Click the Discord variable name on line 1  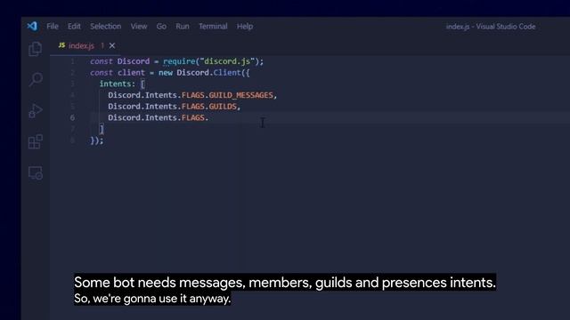[x=133, y=61]
